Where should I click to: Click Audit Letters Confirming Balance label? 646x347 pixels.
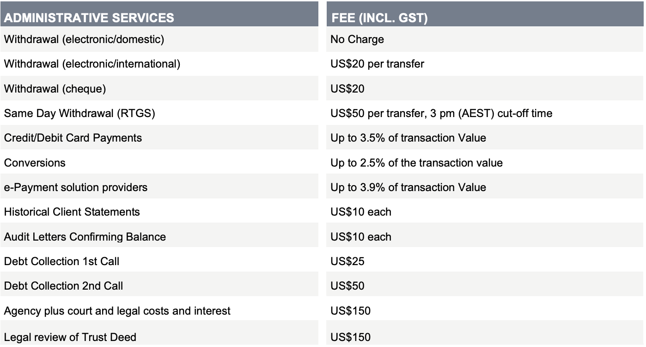[x=85, y=236]
